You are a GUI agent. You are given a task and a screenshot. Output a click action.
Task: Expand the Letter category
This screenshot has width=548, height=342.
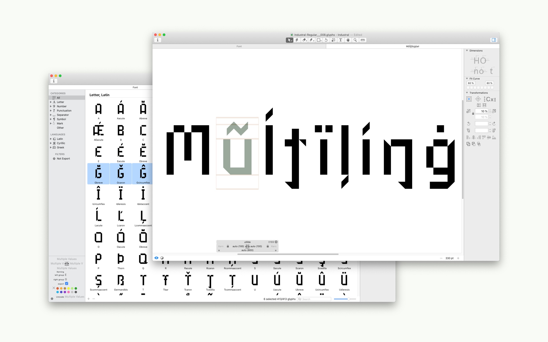51,102
